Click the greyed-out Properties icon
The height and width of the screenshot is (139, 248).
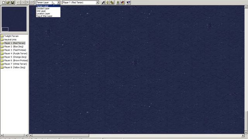coord(32,2)
